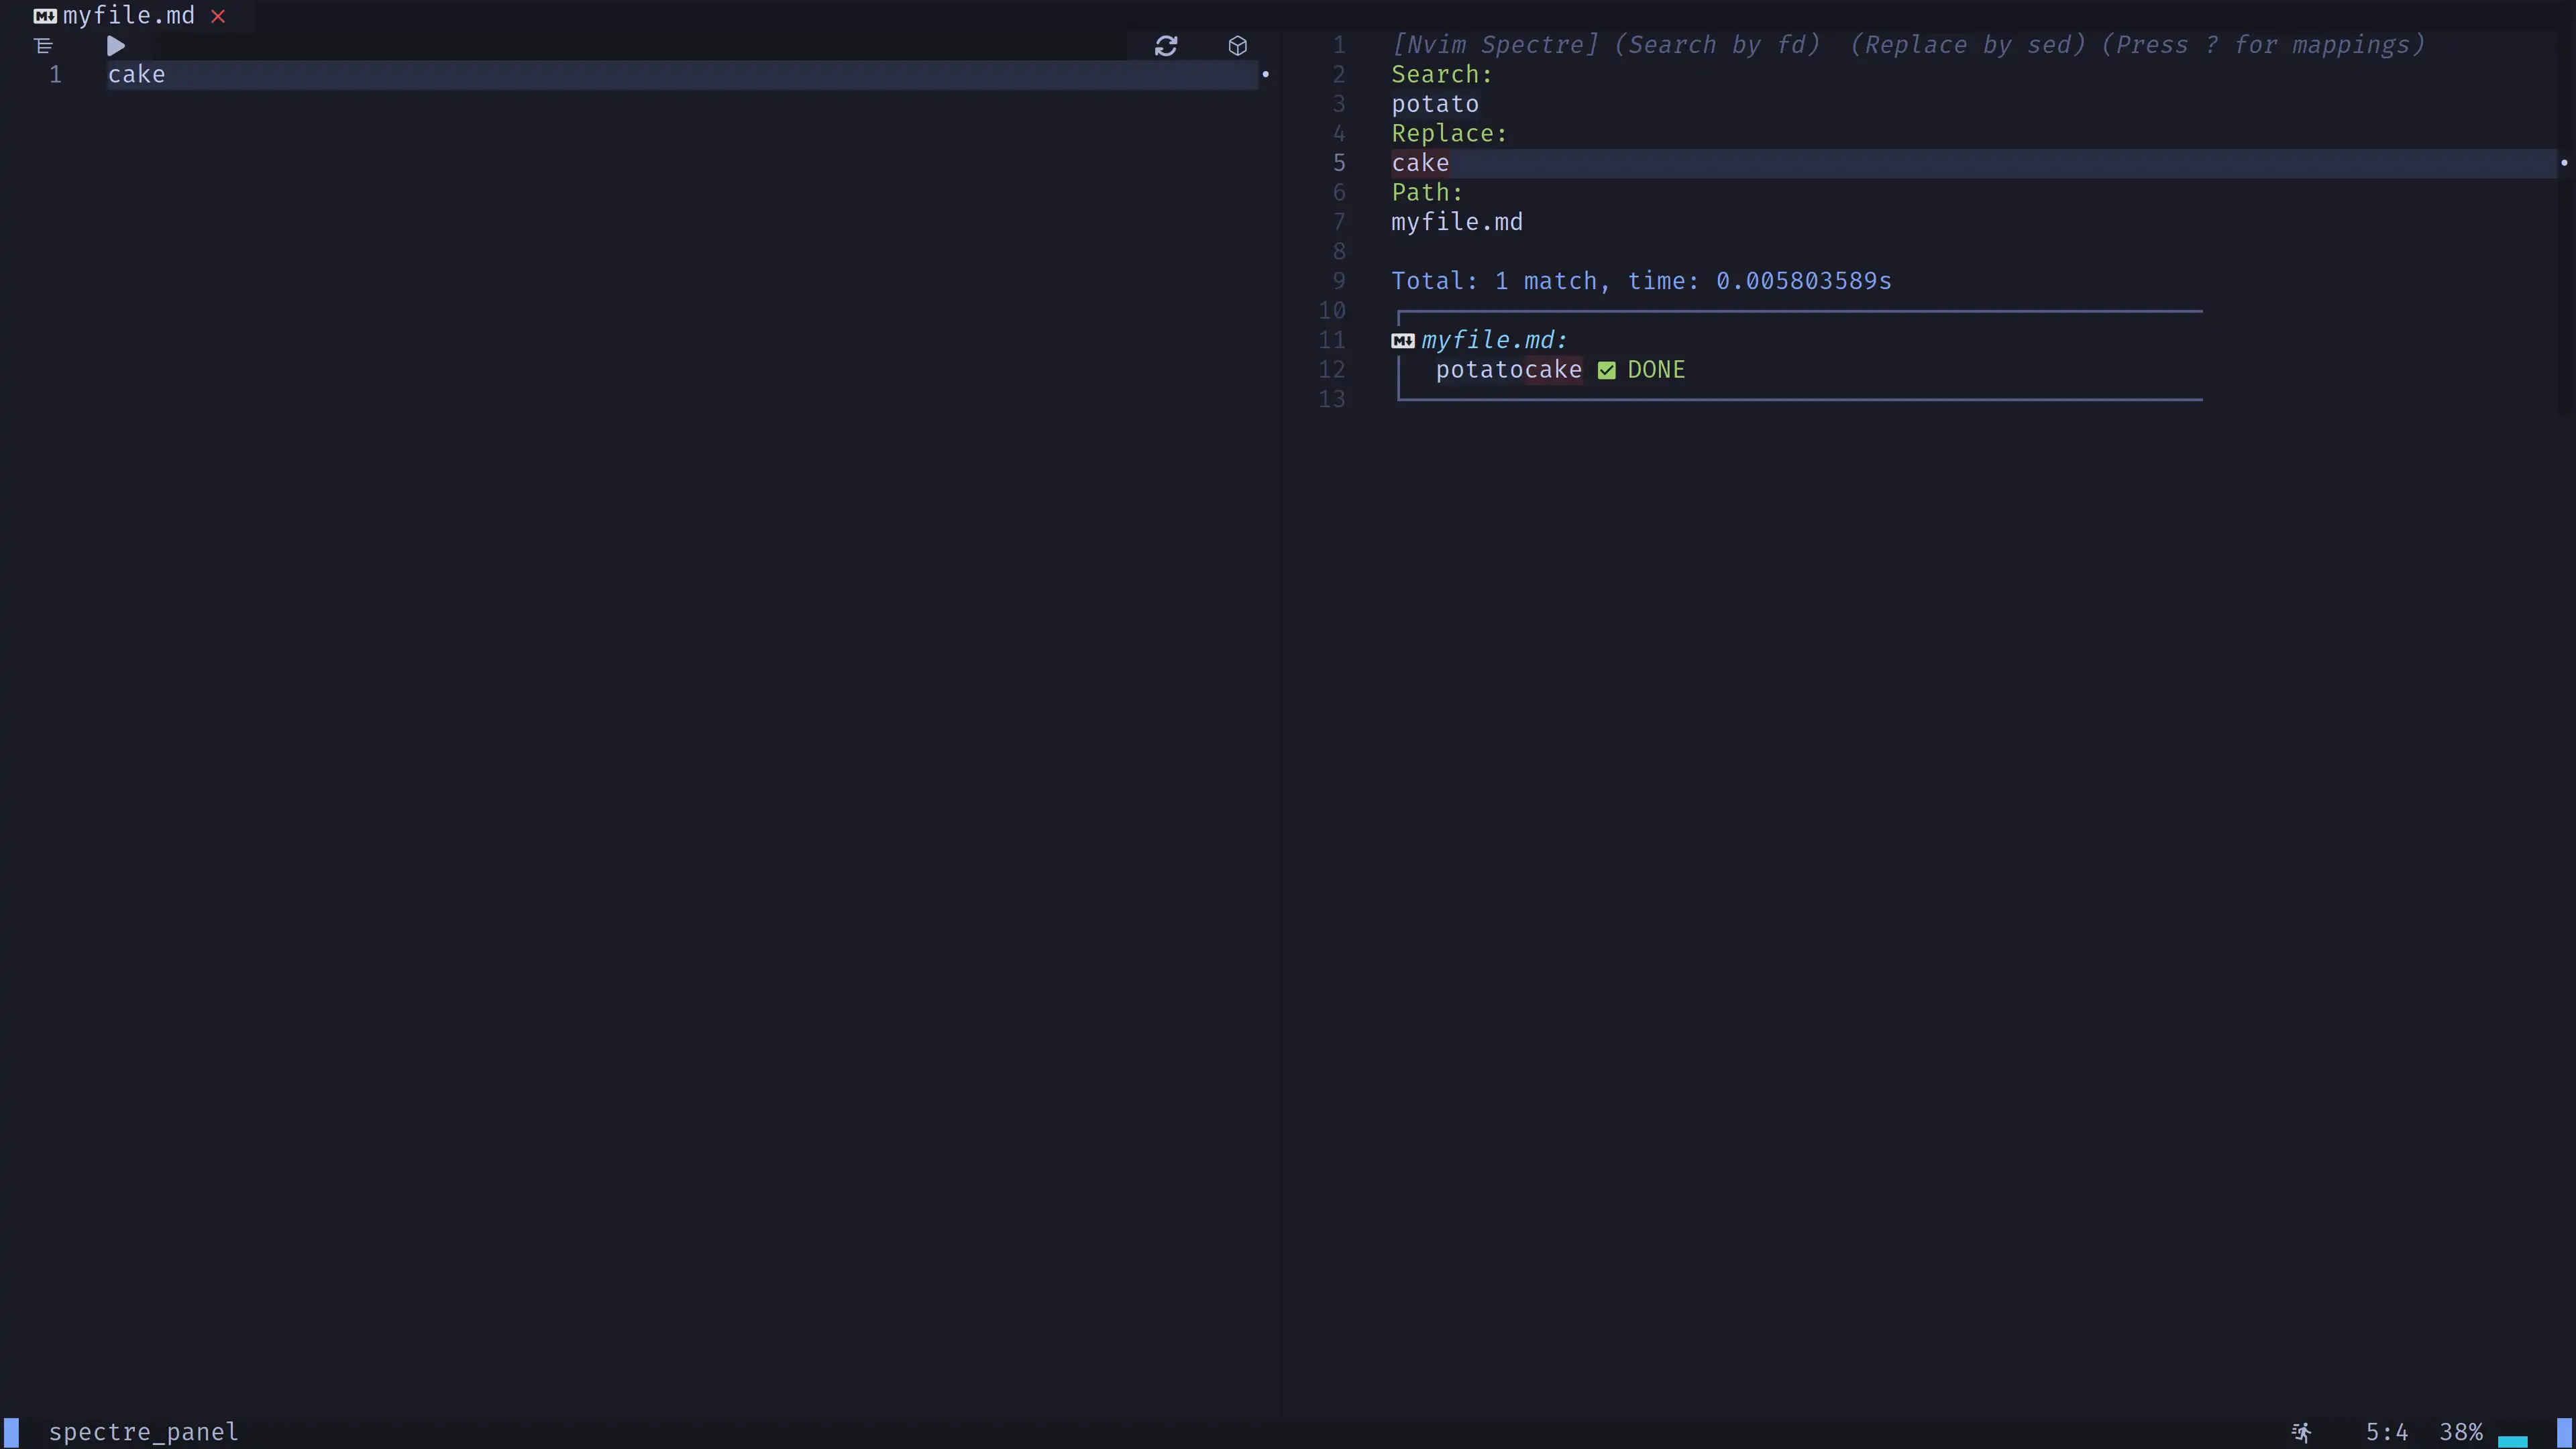Click the 5:4 cursor position

tap(2386, 1432)
